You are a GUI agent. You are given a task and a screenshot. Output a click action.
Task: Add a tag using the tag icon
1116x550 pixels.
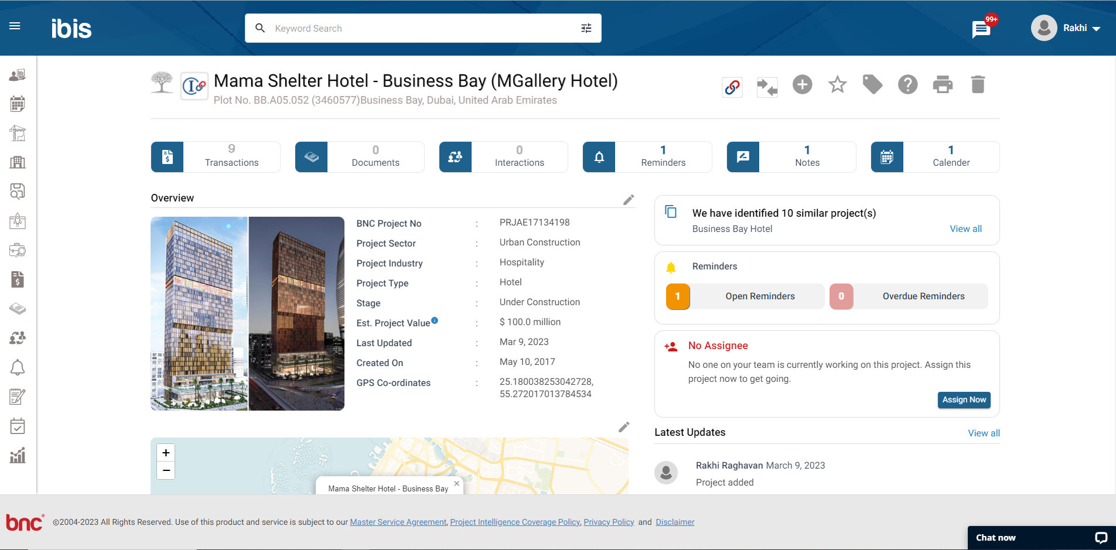pos(872,84)
